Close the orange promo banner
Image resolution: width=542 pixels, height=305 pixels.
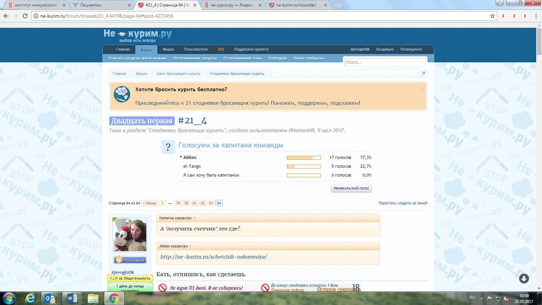[422, 89]
